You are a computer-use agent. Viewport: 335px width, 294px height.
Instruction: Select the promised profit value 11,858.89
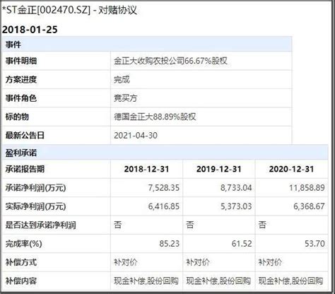tap(307, 188)
